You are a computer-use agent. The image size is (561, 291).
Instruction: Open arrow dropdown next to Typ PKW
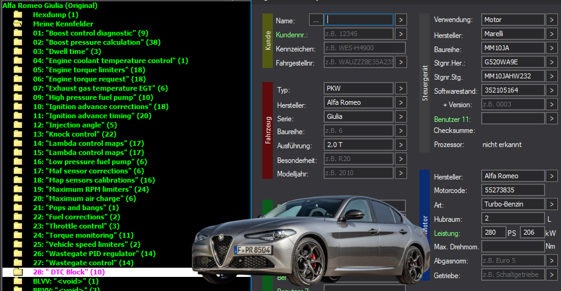point(401,88)
